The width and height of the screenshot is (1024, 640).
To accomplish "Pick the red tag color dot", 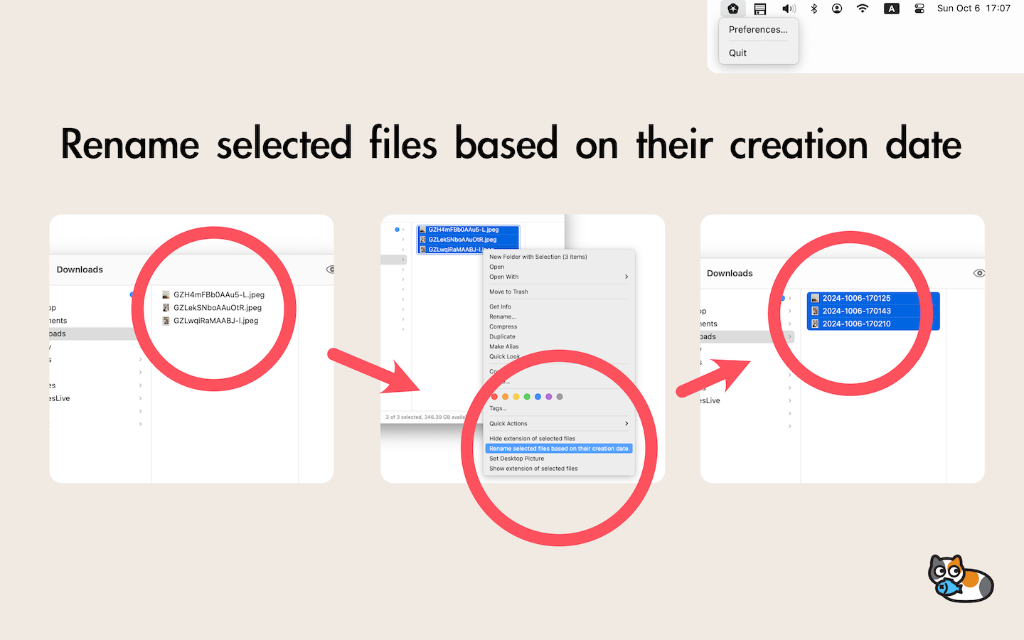I will tap(495, 397).
